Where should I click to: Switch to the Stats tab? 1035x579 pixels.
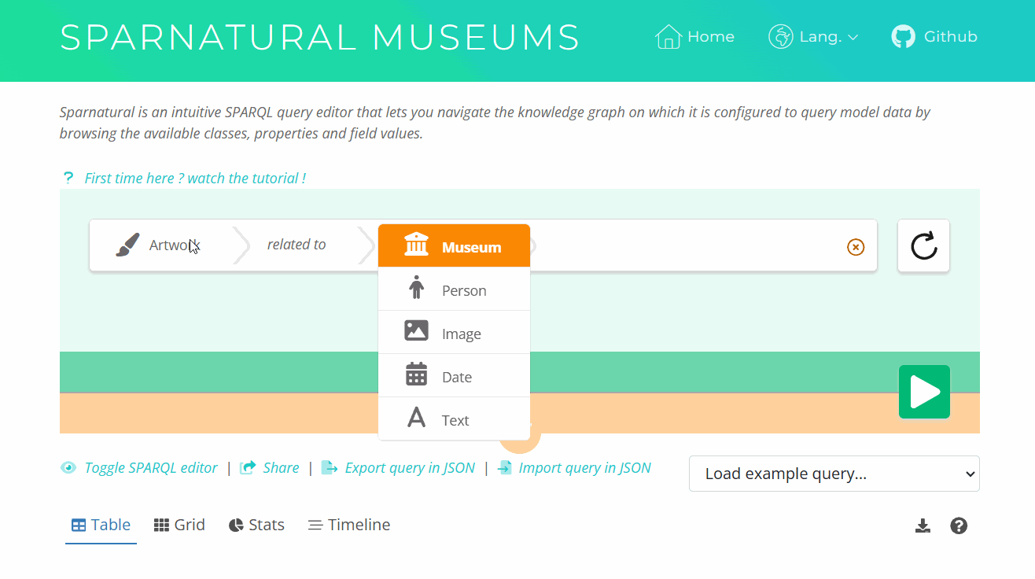(x=256, y=525)
